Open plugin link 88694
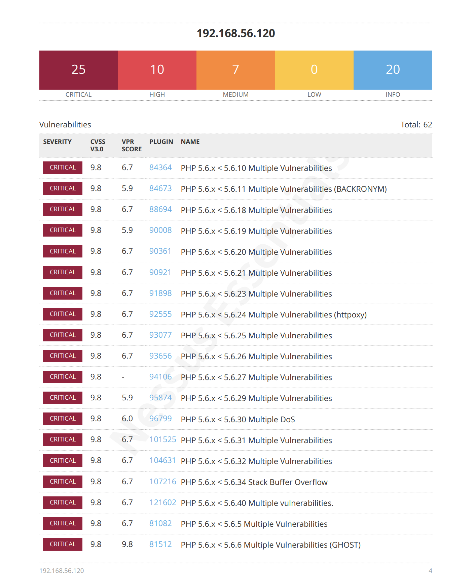Screen dimensions: 473x582 point(160,209)
